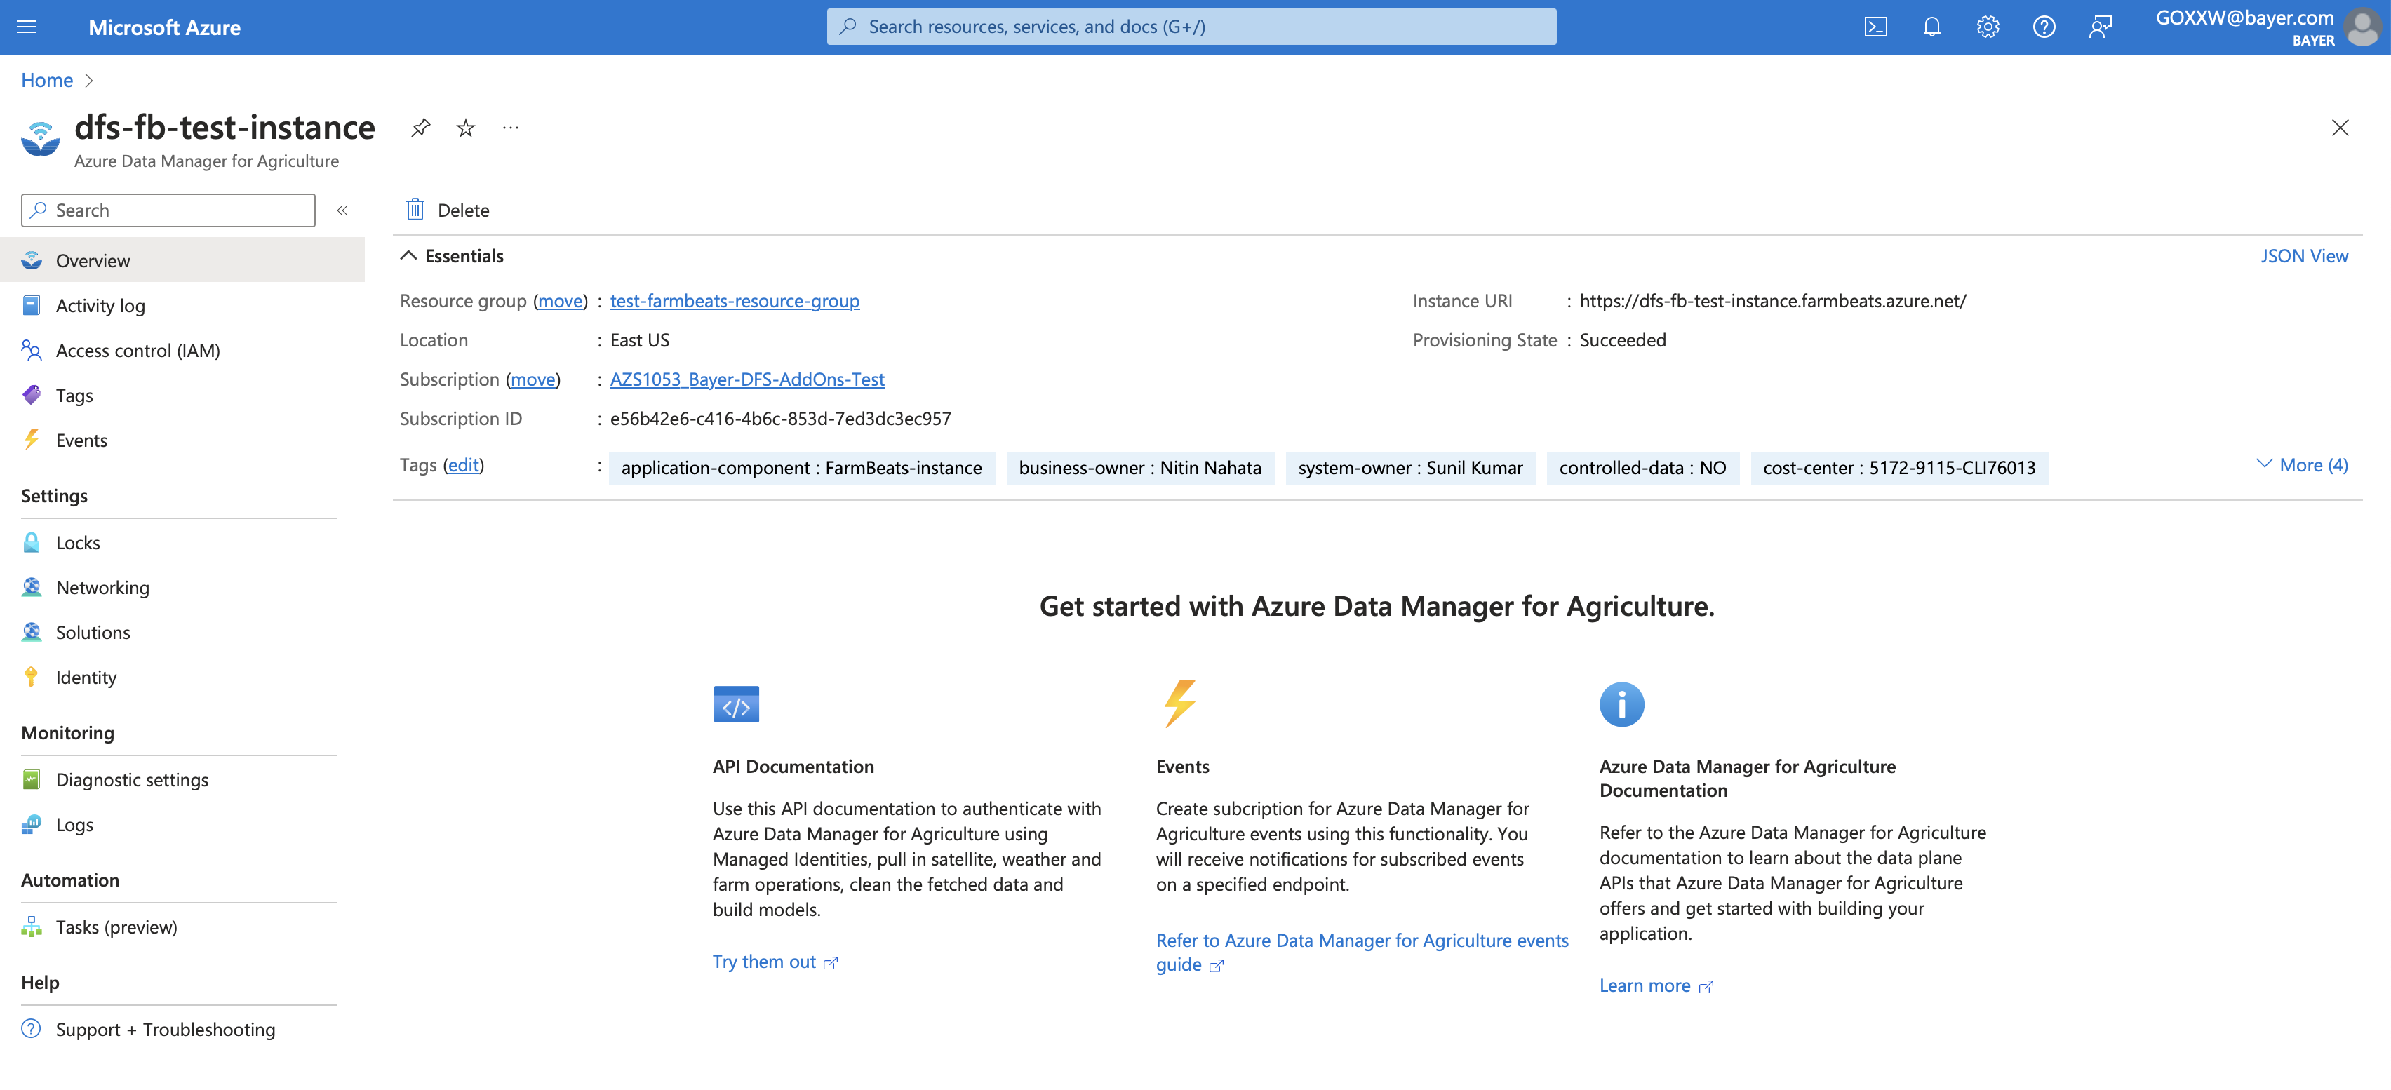Click the Events lightning tile icon
Viewport: 2391px width, 1090px height.
pos(1180,704)
